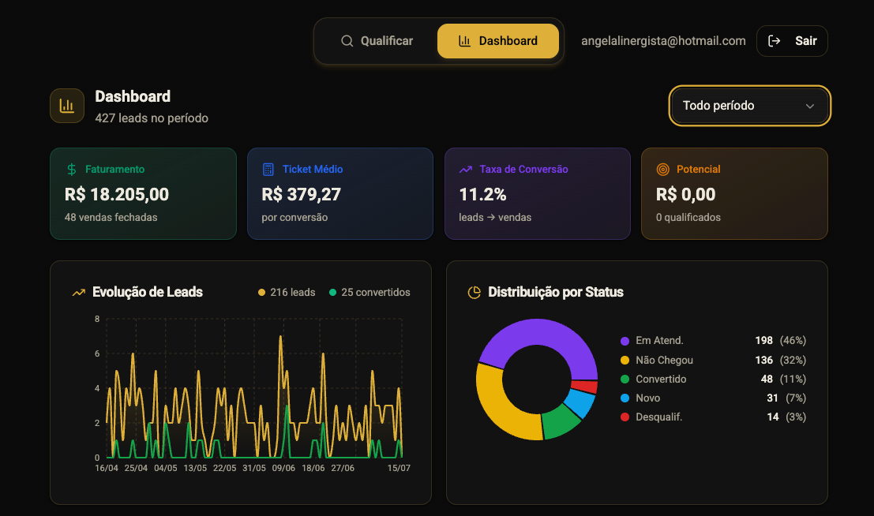
Task: Click the Faturamento card value R$ 18.205,00
Action: point(117,194)
